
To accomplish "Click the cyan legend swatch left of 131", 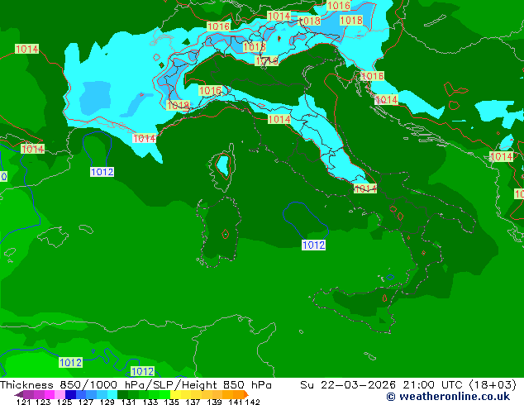I will tap(112, 394).
